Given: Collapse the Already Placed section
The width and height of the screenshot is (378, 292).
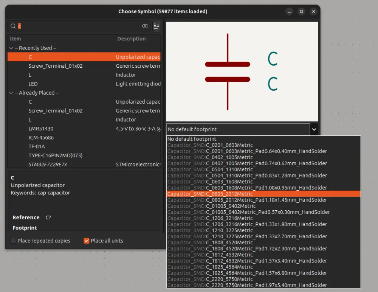Looking at the screenshot, I should pyautogui.click(x=11, y=93).
